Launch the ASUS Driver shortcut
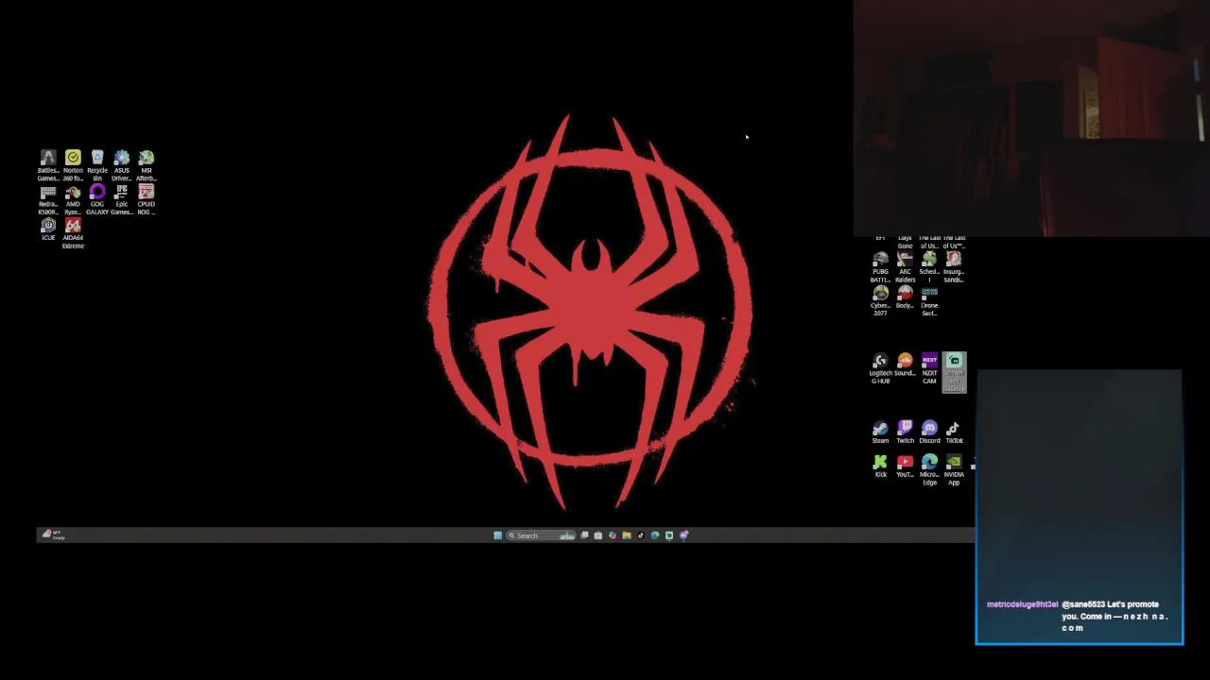The image size is (1210, 680). [x=122, y=164]
